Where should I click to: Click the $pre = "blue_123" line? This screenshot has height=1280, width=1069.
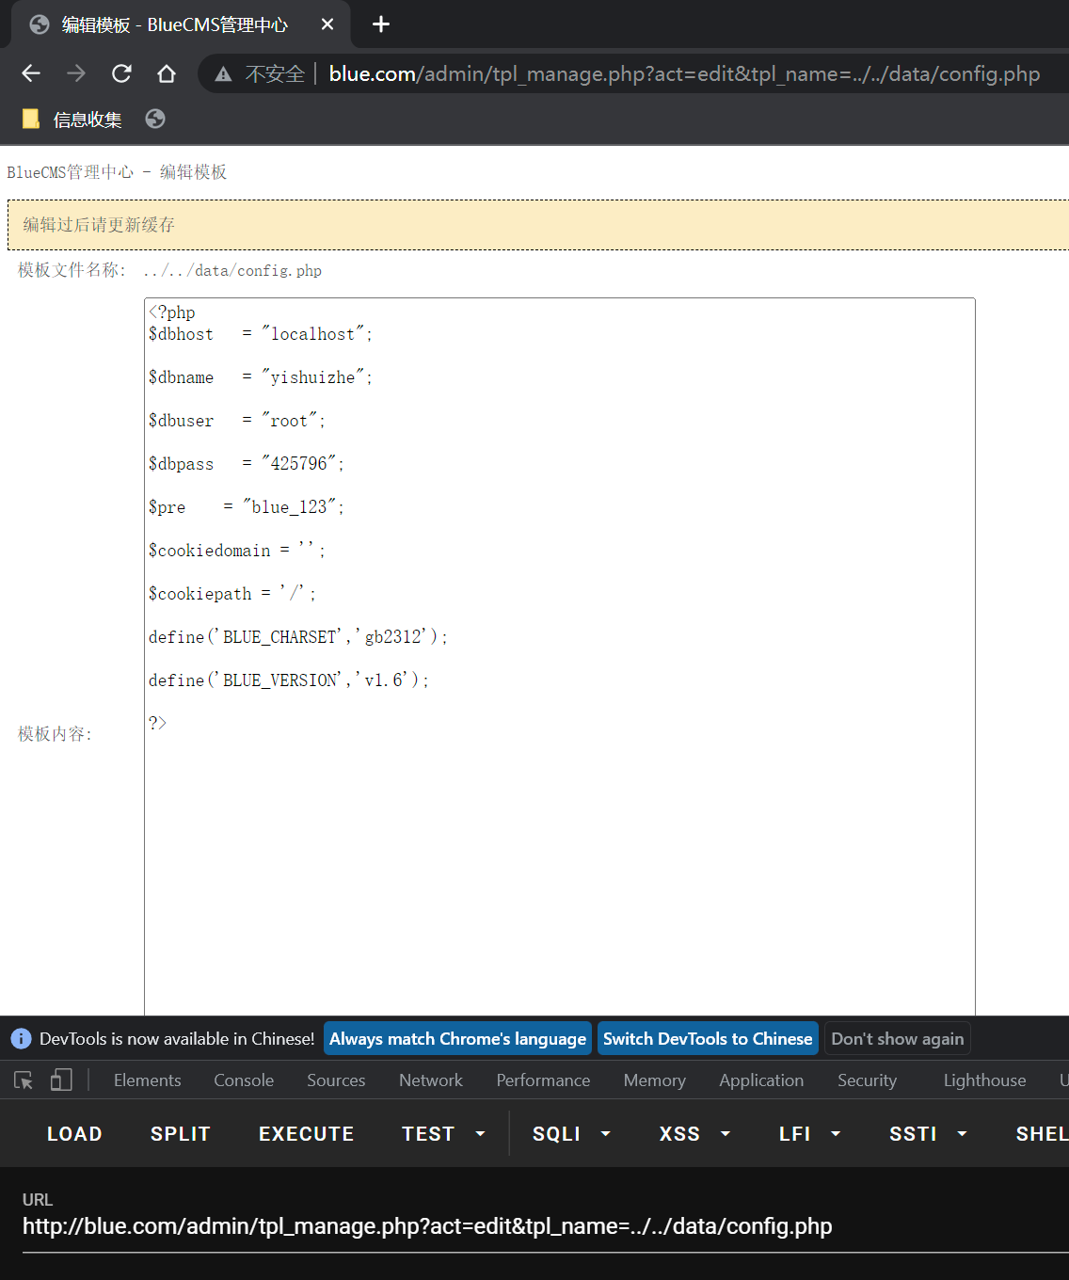coord(247,507)
